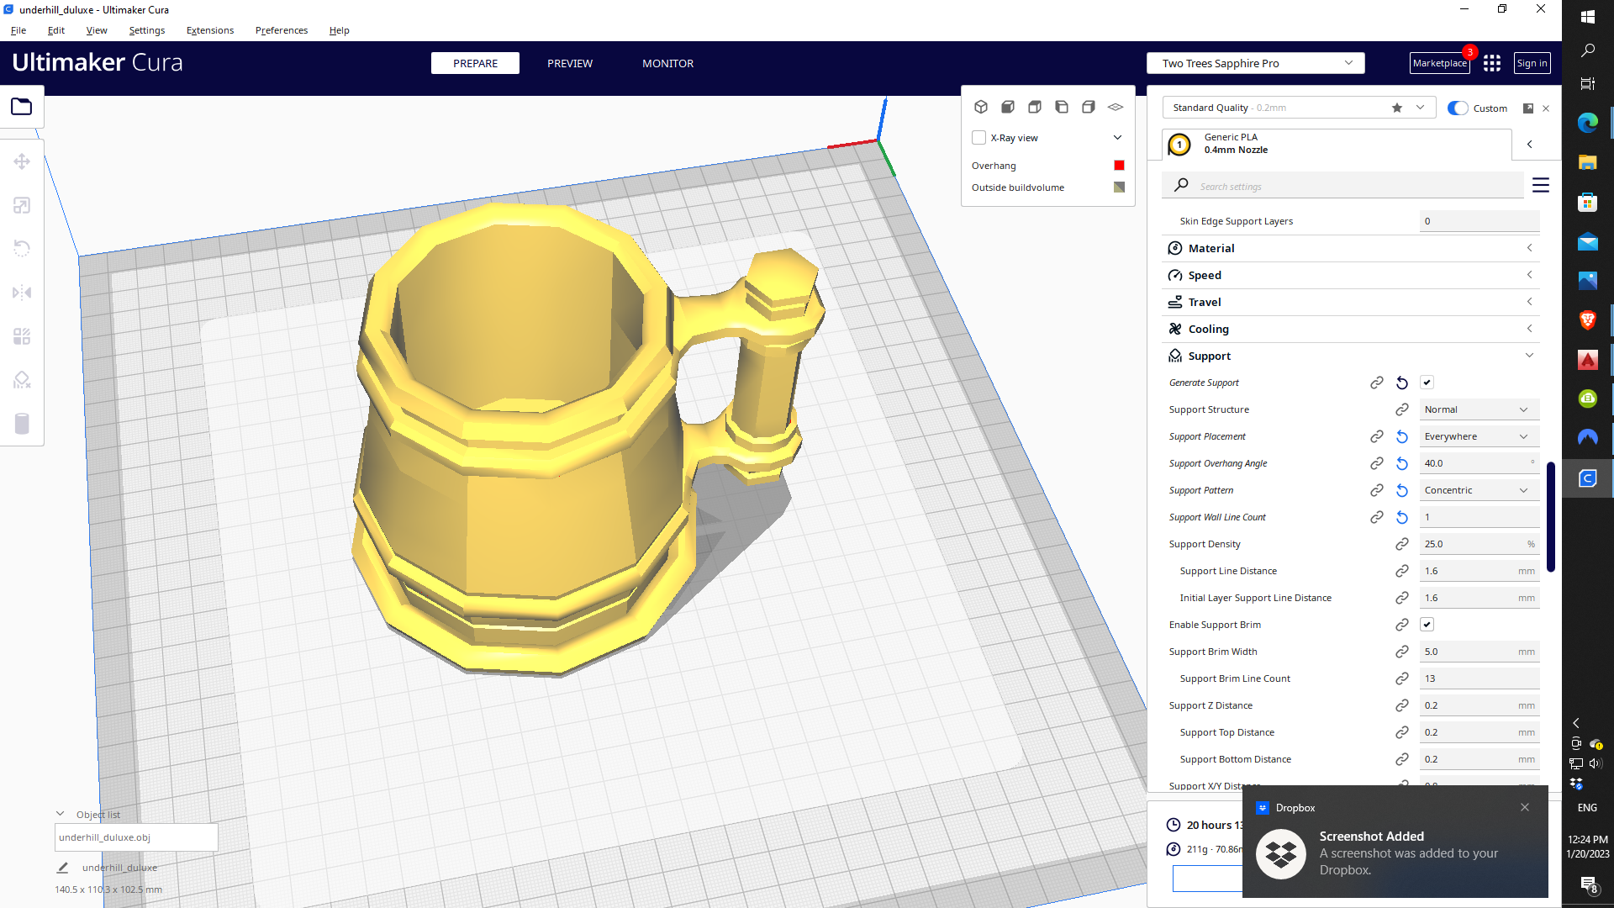Screen dimensions: 1614x908
Task: Open the Two Trees Sapphire Pro printer dropdown
Action: point(1255,63)
